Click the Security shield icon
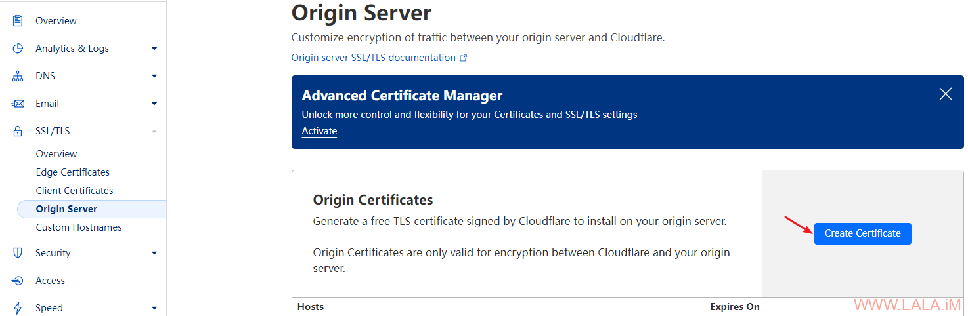 18,253
